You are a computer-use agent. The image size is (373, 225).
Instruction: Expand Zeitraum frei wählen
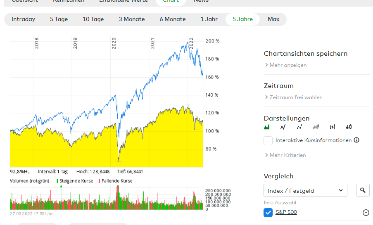(294, 97)
